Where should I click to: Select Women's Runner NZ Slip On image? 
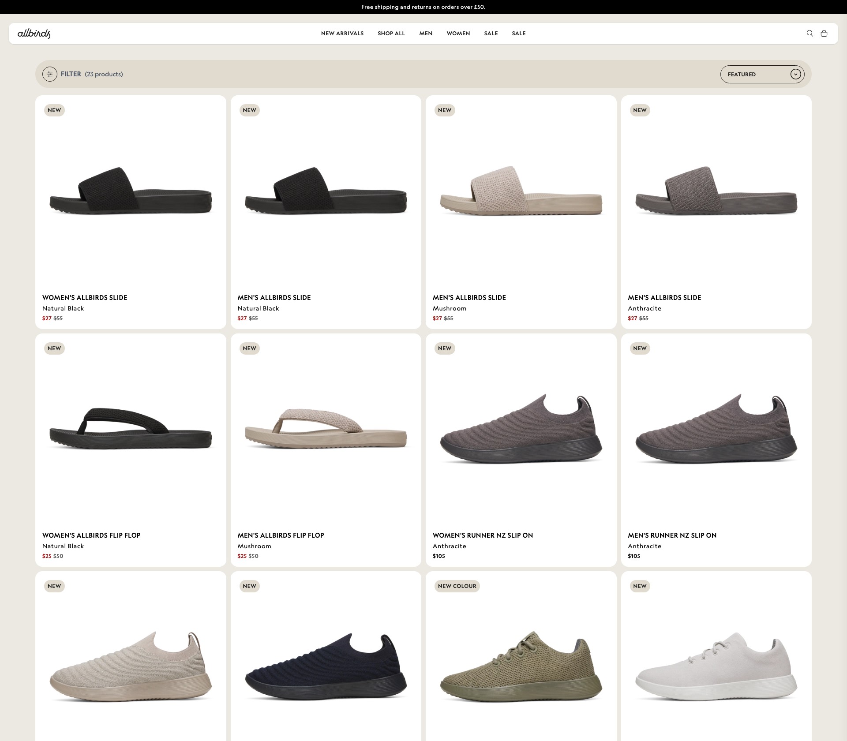521,429
